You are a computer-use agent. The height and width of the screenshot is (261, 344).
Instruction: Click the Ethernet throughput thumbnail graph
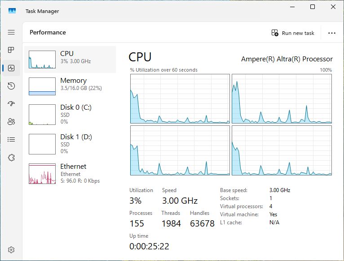(x=42, y=174)
